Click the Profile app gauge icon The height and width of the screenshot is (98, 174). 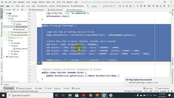click(x=138, y=6)
